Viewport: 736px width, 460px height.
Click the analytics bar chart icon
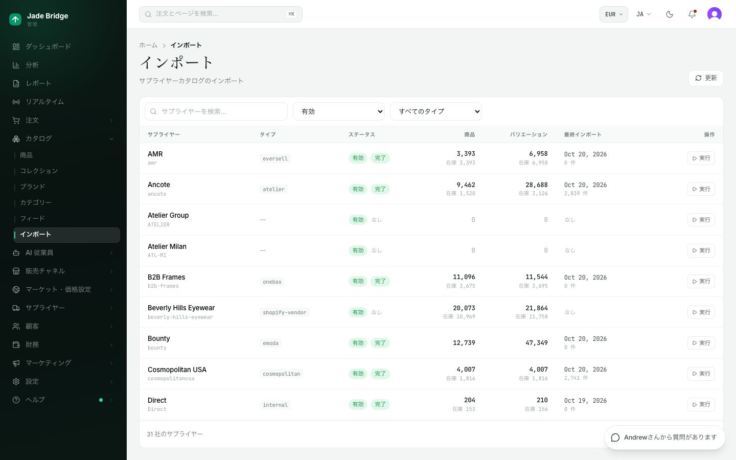(16, 65)
